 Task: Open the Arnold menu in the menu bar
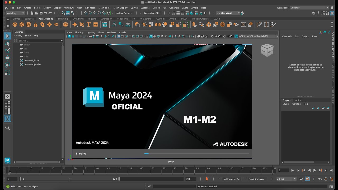pyautogui.click(x=194, y=8)
